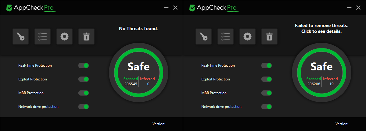The width and height of the screenshot is (366, 131).
Task: Turn off MBR Protection in the No Threats window
Action: tap(84, 93)
